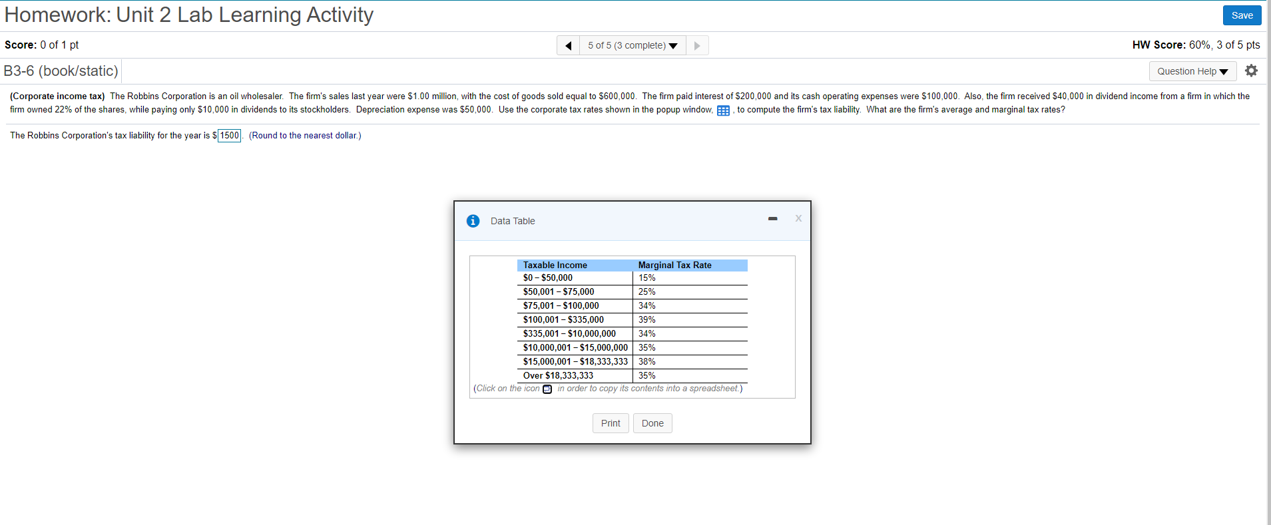The width and height of the screenshot is (1271, 525).
Task: Click the tax liability answer field
Action: (x=230, y=136)
